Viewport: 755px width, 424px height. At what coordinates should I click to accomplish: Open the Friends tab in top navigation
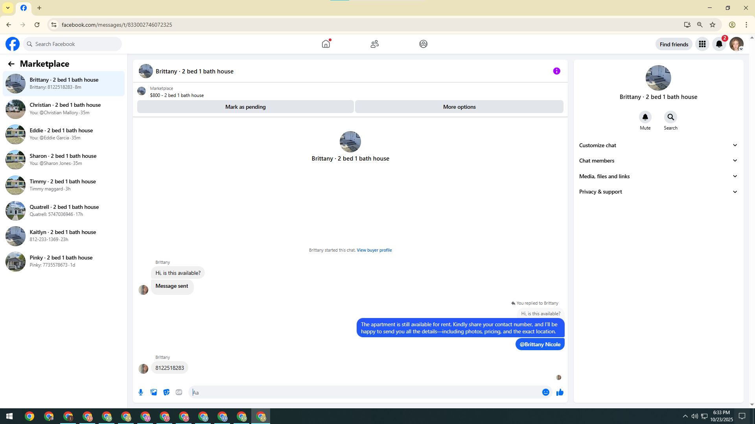click(374, 44)
